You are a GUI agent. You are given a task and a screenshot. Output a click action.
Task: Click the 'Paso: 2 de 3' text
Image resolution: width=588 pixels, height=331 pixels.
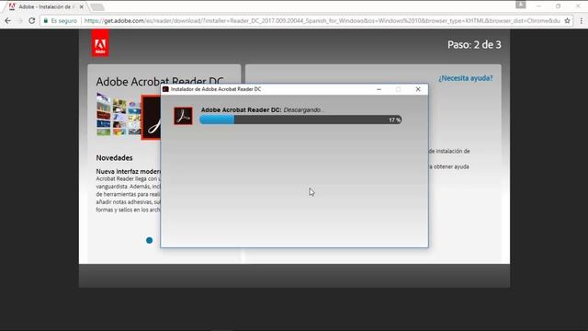coord(474,45)
